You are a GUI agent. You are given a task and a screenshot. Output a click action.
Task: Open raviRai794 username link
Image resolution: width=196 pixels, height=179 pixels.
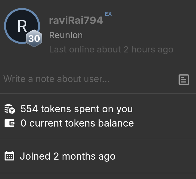point(76,21)
